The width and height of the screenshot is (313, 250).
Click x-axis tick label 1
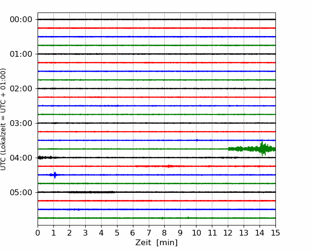pyautogui.click(x=53, y=233)
